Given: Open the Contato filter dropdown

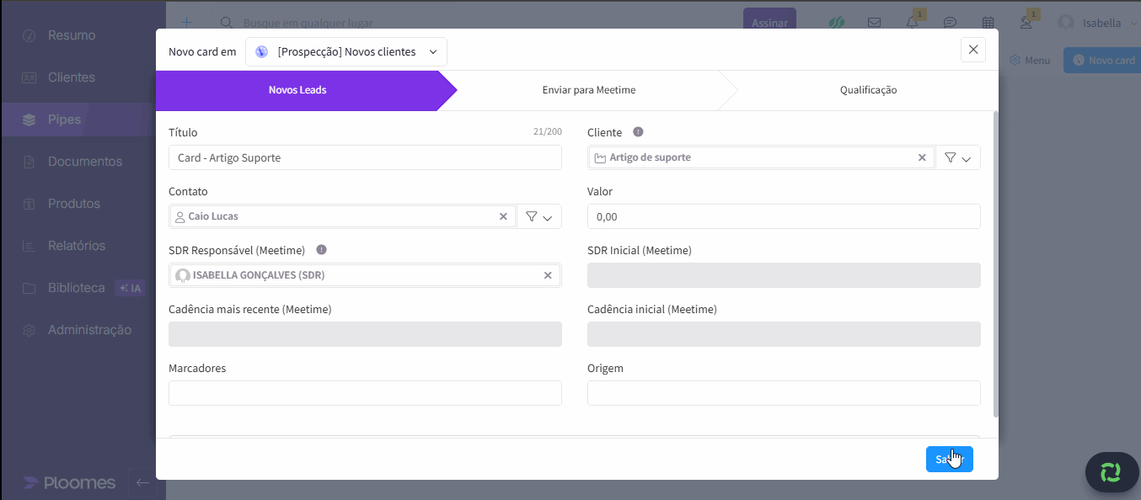Looking at the screenshot, I should 538,216.
